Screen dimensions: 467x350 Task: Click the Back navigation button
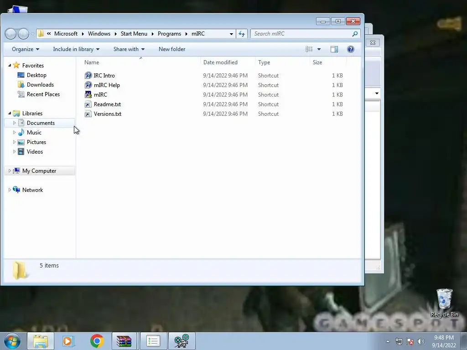point(11,34)
